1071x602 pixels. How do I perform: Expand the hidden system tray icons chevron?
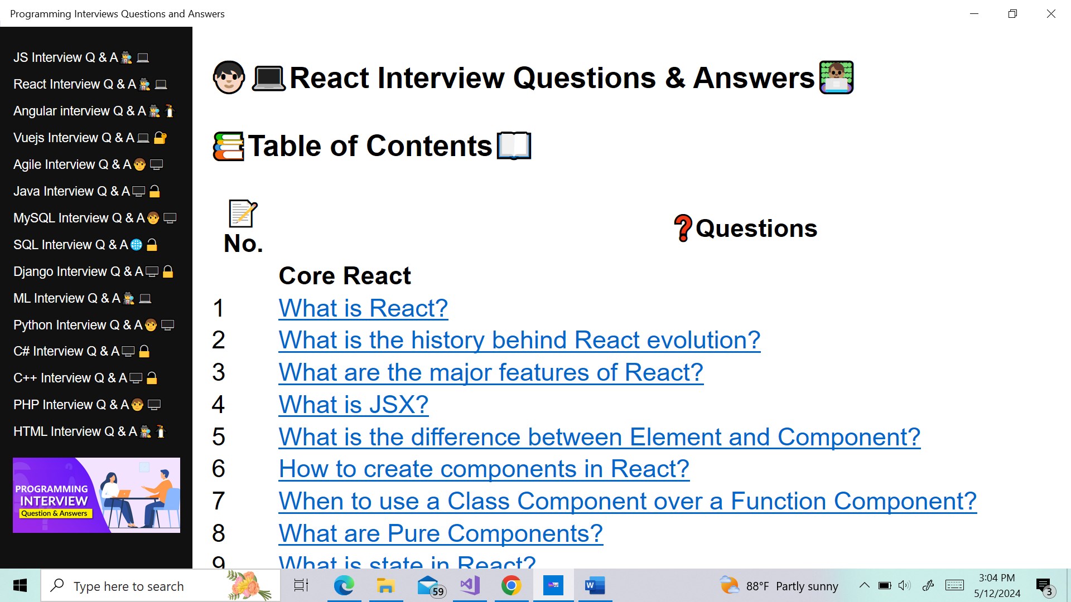(864, 585)
